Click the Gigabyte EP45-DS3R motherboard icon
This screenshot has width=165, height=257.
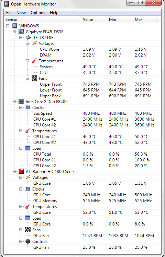point(21,32)
